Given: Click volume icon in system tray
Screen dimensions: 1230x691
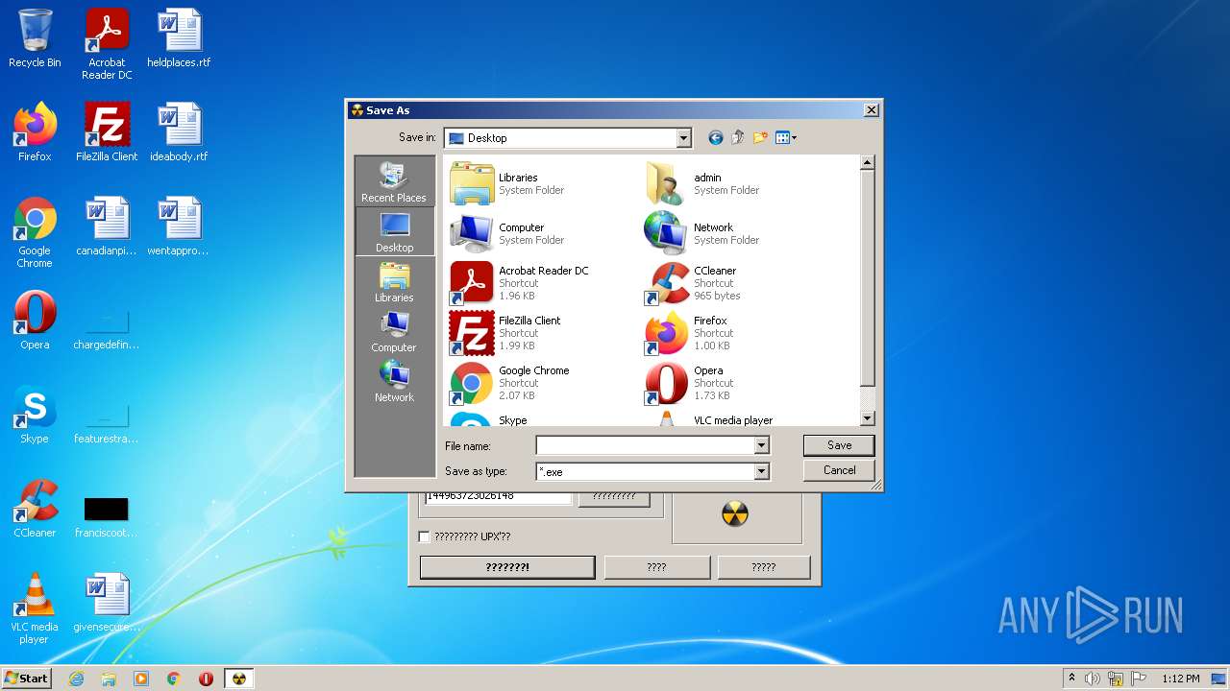Looking at the screenshot, I should click(x=1093, y=679).
